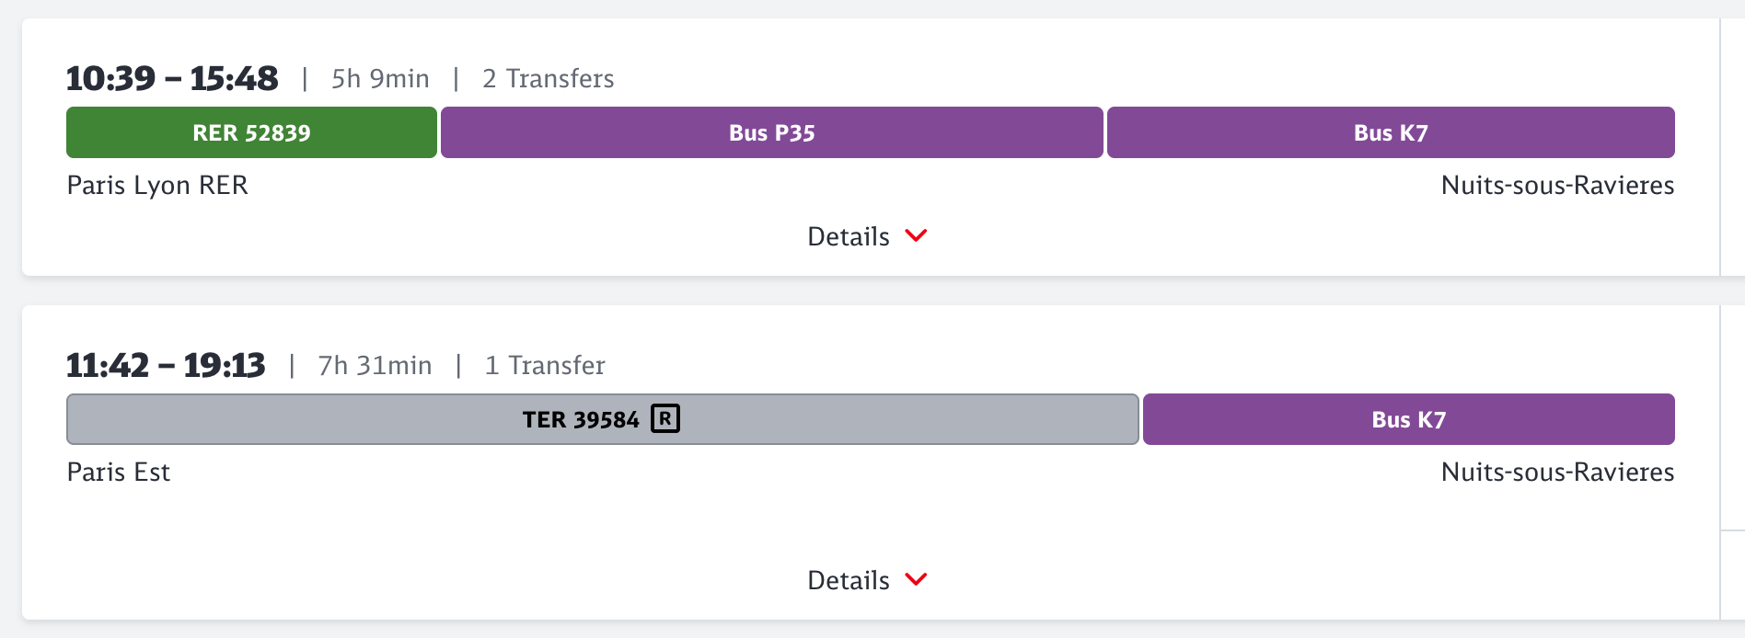Click the 7h 31min duration label
Viewport: 1745px width, 638px height.
(x=375, y=365)
